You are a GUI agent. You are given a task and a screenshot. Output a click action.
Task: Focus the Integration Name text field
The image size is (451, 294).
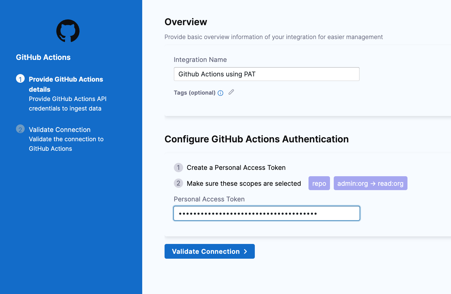point(266,74)
